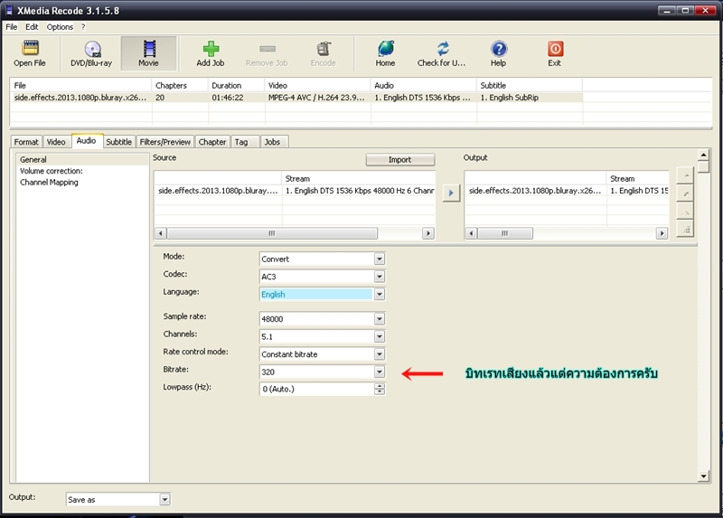Expand the Bitrate 320 dropdown
This screenshot has width=723, height=518.
coord(380,372)
